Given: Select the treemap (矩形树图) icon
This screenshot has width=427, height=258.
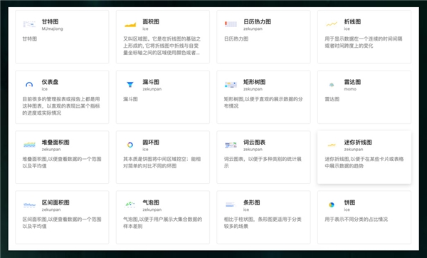Looking at the screenshot, I should tap(231, 85).
